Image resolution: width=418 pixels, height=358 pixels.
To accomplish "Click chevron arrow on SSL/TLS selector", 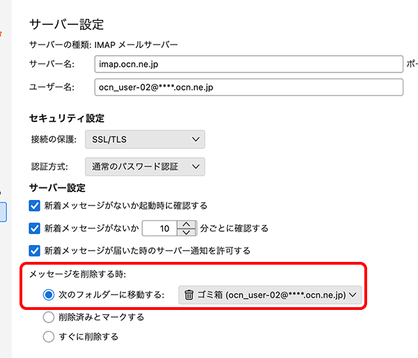I will coord(194,139).
